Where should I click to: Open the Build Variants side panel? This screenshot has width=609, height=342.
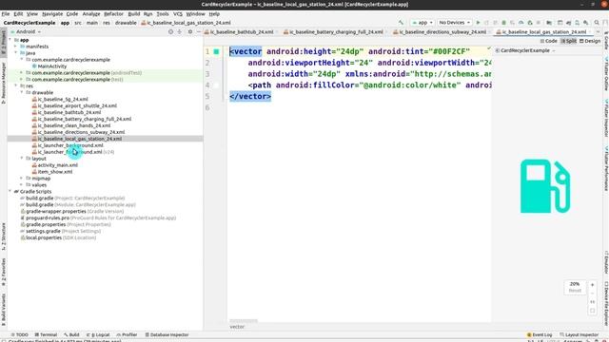pos(4,311)
